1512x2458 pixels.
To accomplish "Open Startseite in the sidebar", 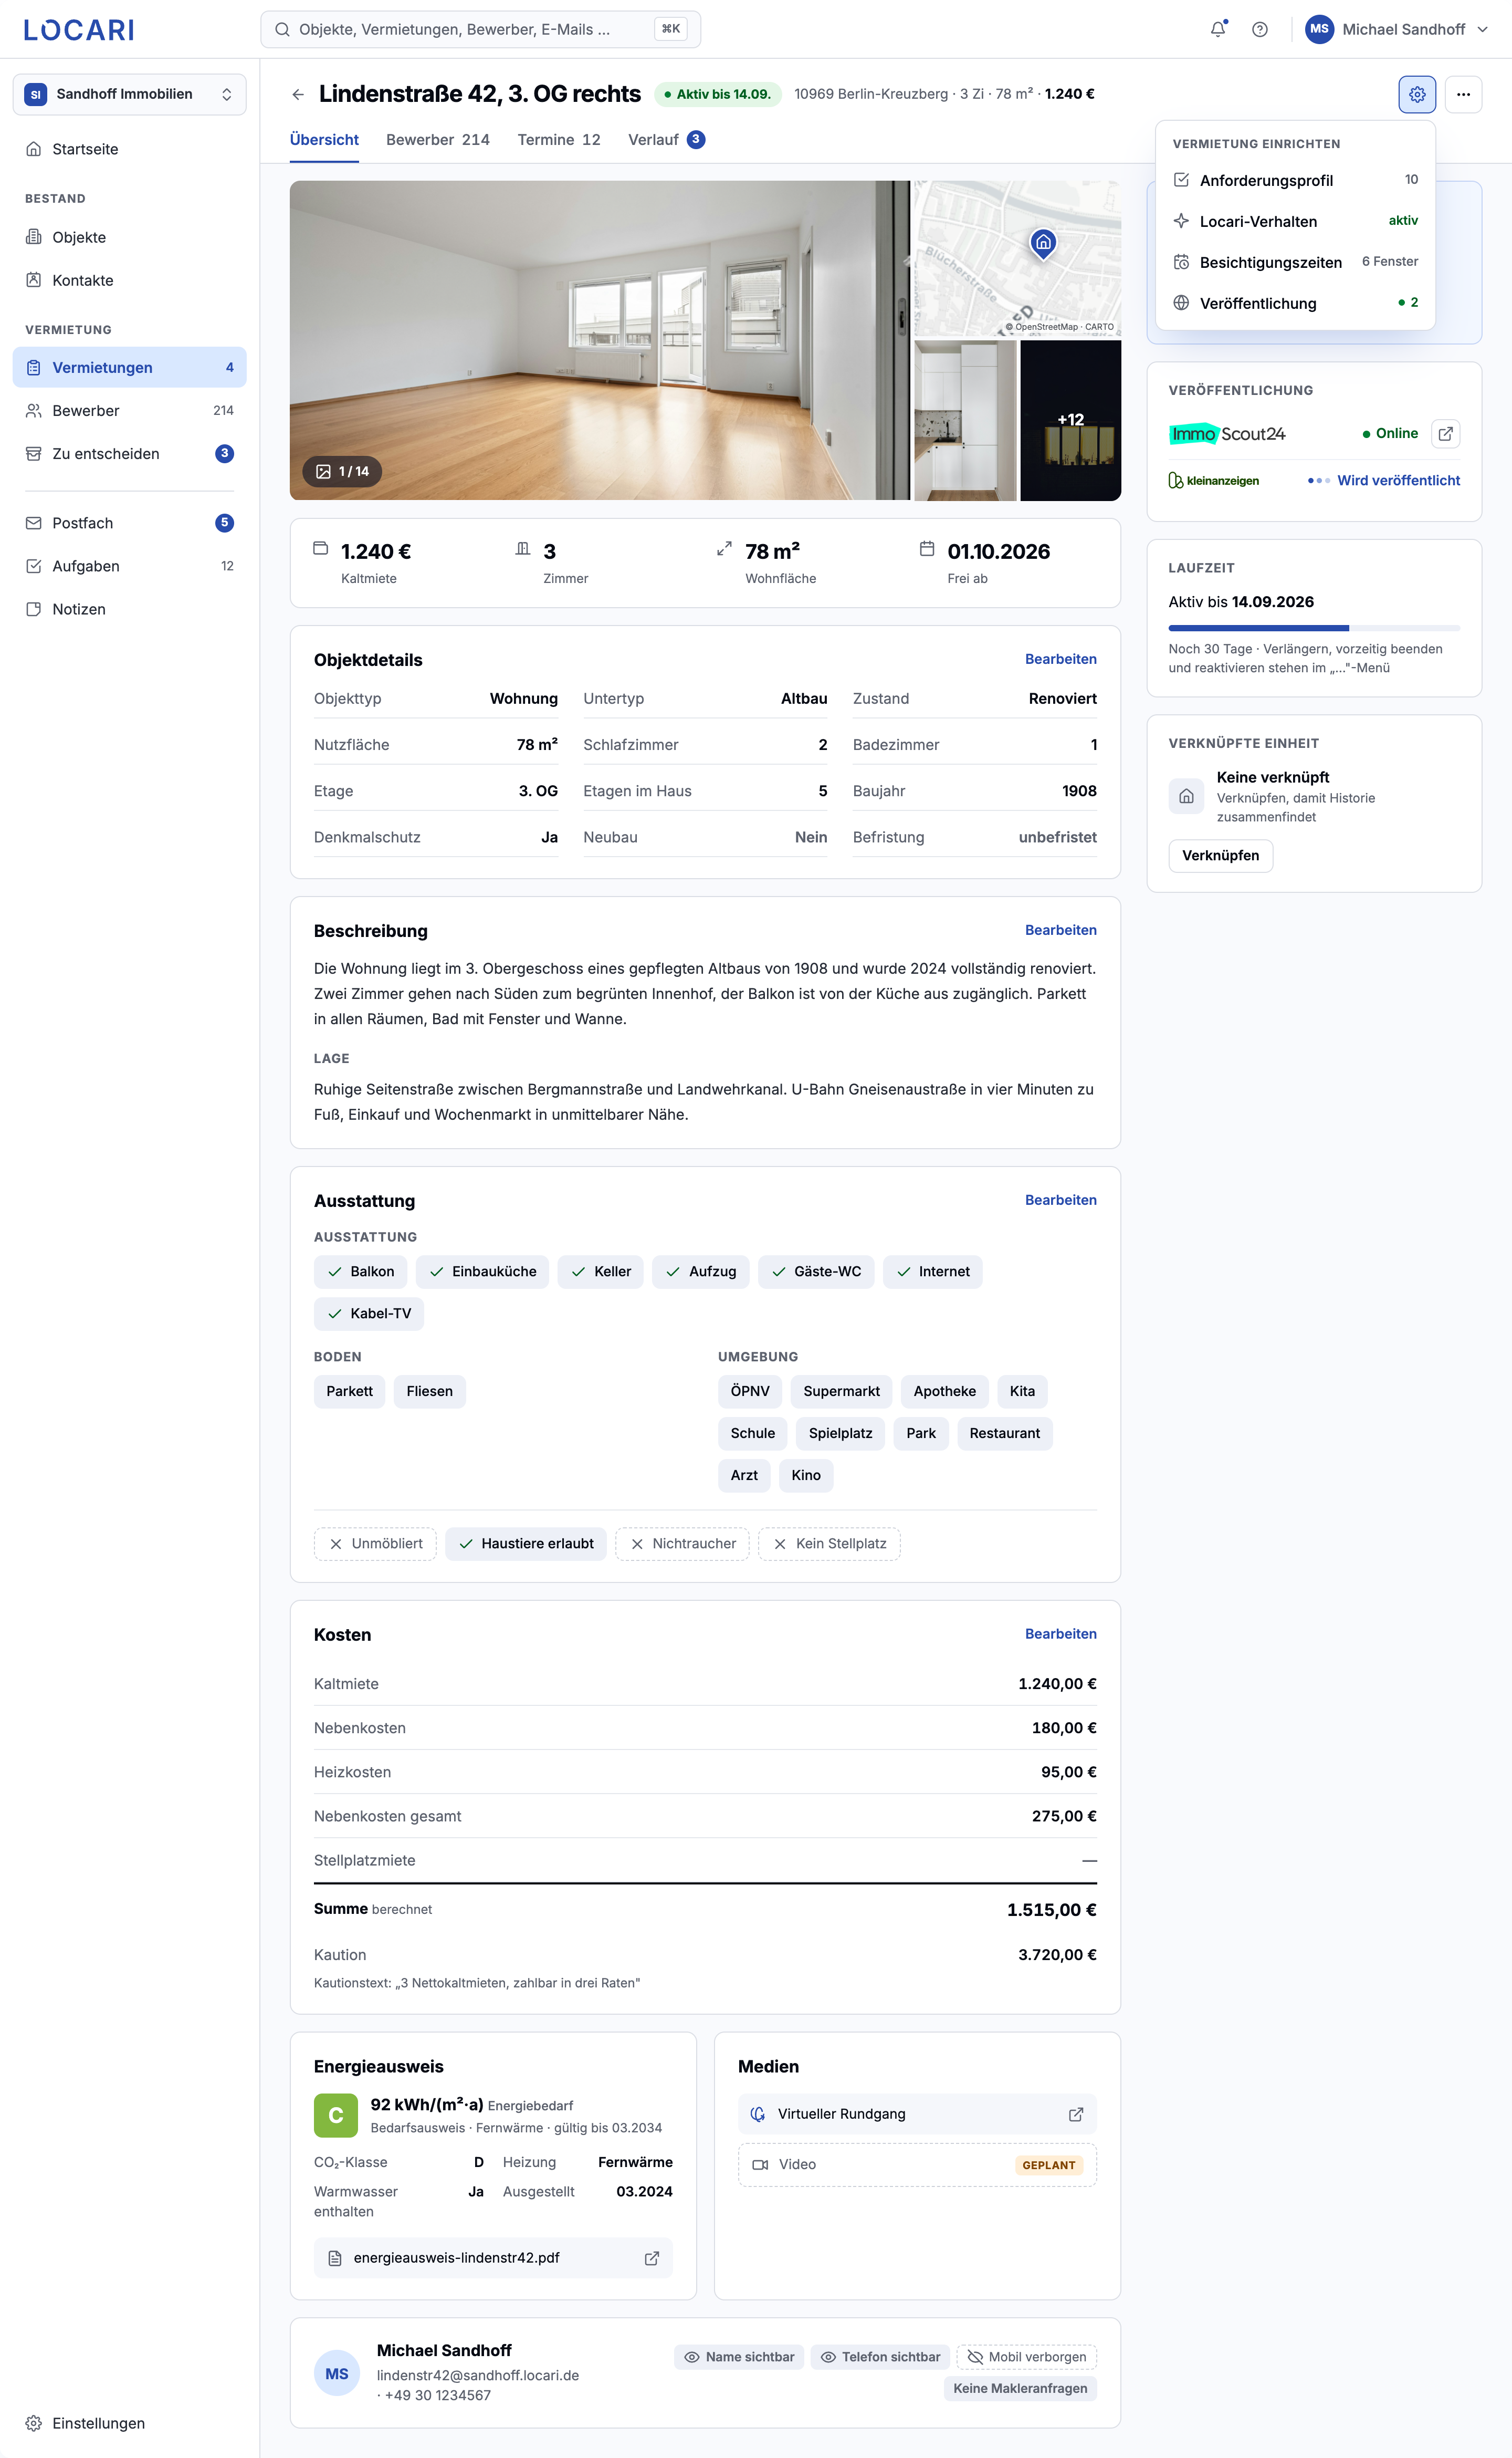I will [130, 149].
